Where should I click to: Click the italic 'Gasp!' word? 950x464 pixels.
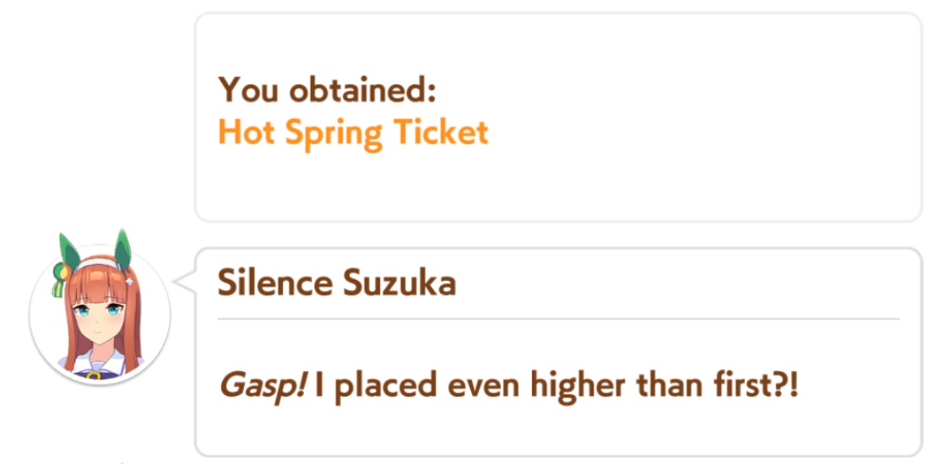coord(262,386)
